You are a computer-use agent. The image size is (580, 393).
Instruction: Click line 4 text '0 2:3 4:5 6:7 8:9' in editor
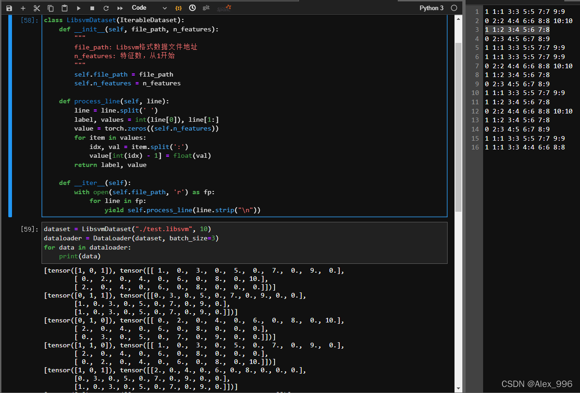pyautogui.click(x=517, y=39)
